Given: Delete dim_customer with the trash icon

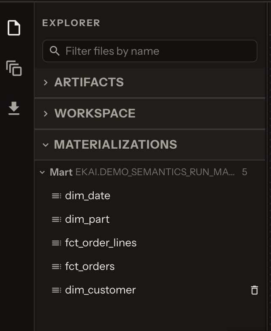Looking at the screenshot, I should pyautogui.click(x=255, y=290).
